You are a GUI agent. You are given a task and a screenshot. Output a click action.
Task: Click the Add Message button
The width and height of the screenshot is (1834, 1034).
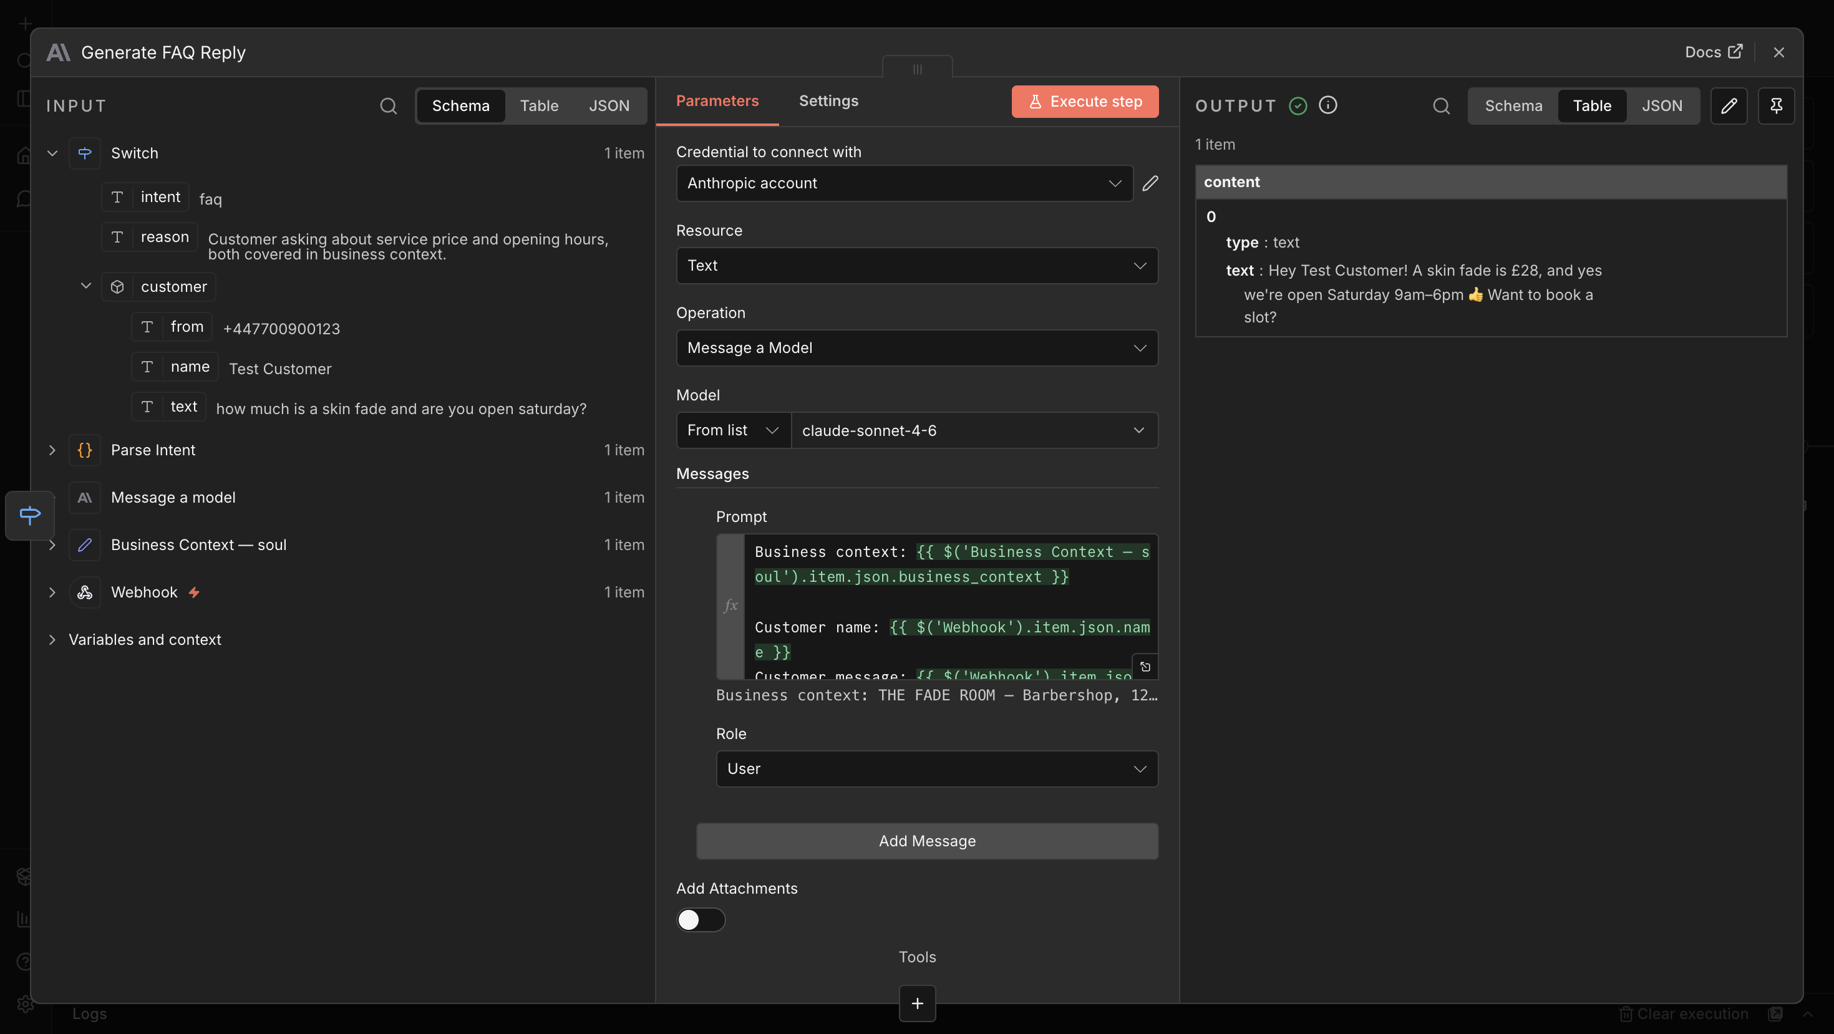pyautogui.click(x=927, y=841)
